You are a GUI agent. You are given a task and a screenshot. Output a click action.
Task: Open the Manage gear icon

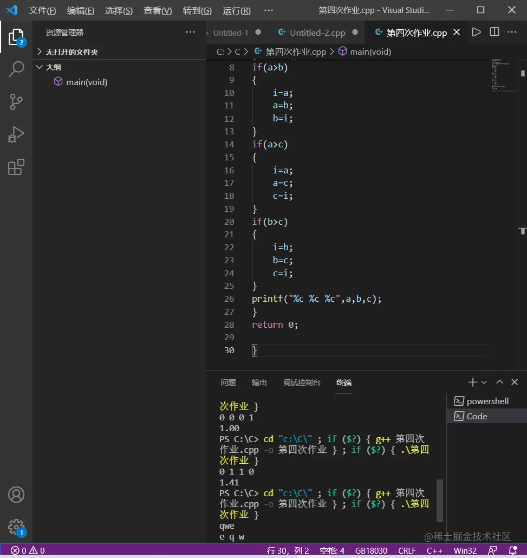16,527
